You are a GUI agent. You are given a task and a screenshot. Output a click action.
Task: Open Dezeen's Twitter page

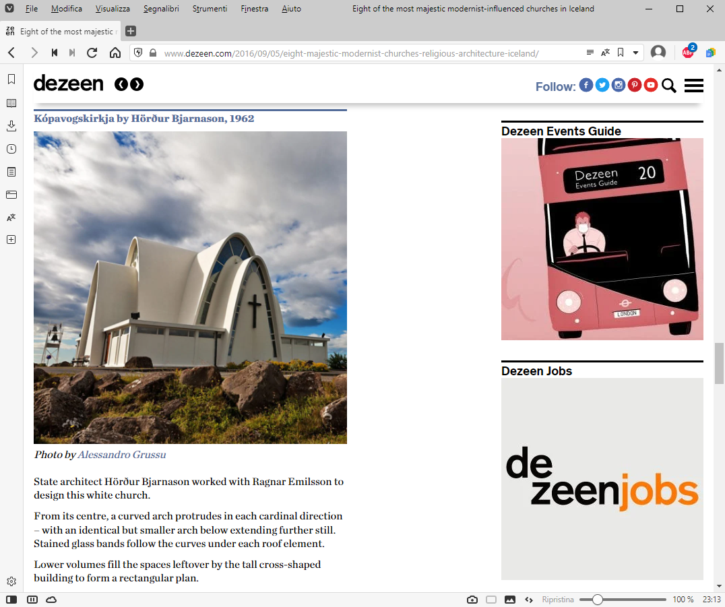602,85
